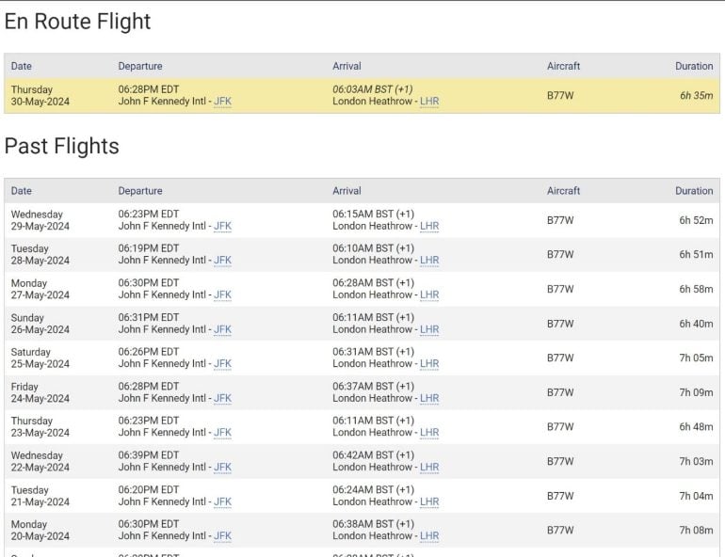725x557 pixels.
Task: Click JFK link for Friday 24-May-2024
Action: coord(222,399)
